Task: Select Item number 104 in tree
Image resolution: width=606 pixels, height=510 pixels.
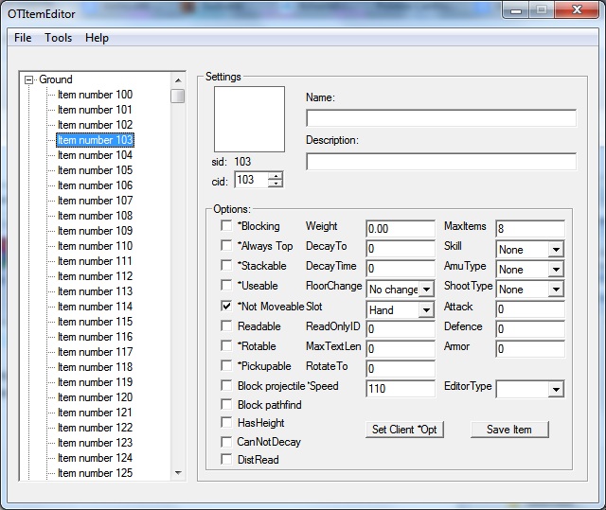Action: click(95, 155)
